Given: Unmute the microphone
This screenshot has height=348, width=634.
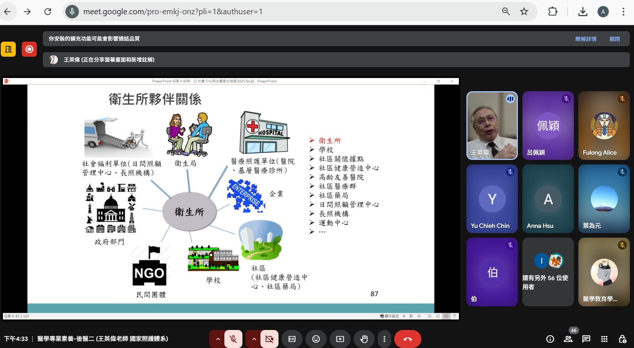Looking at the screenshot, I should [233, 339].
